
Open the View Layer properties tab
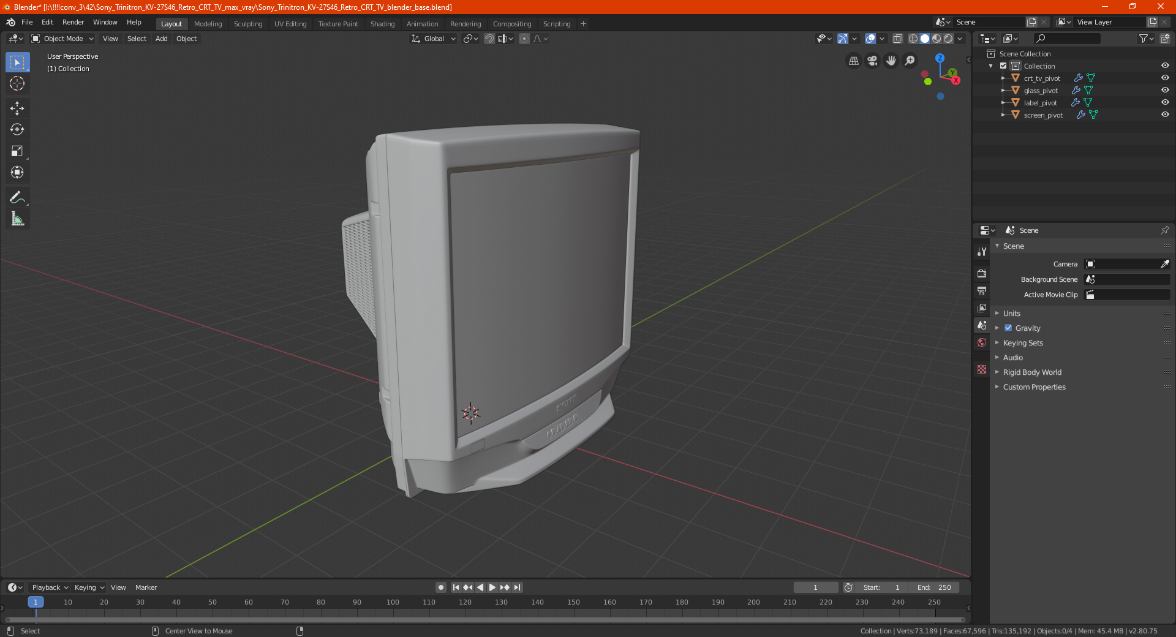tap(982, 307)
